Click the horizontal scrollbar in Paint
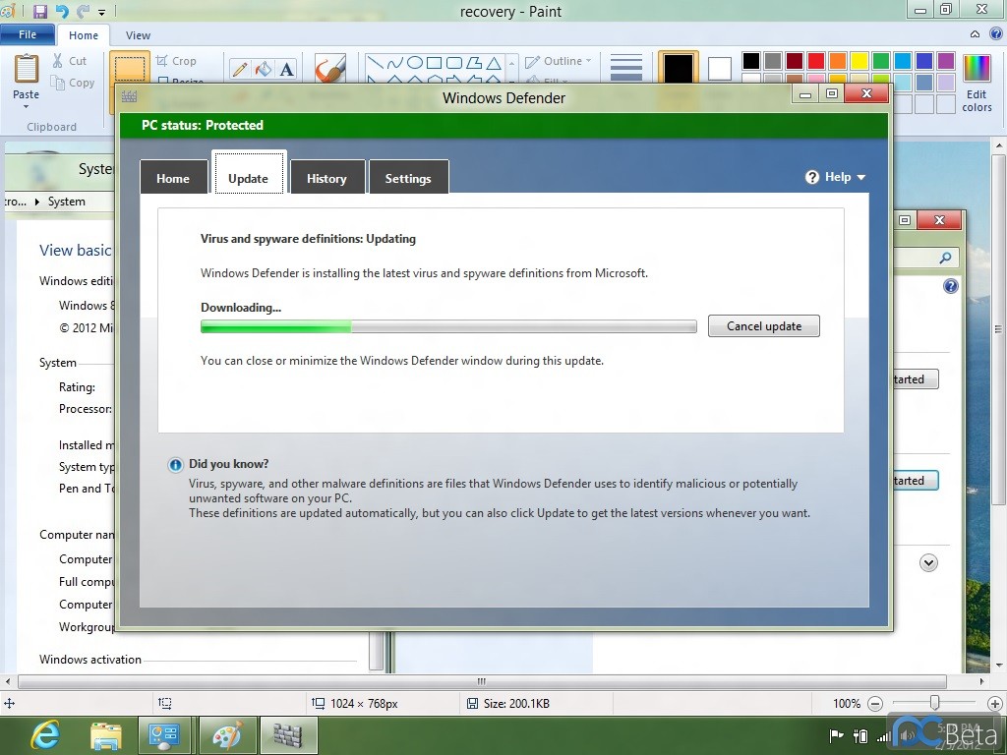The width and height of the screenshot is (1007, 755). tap(482, 681)
